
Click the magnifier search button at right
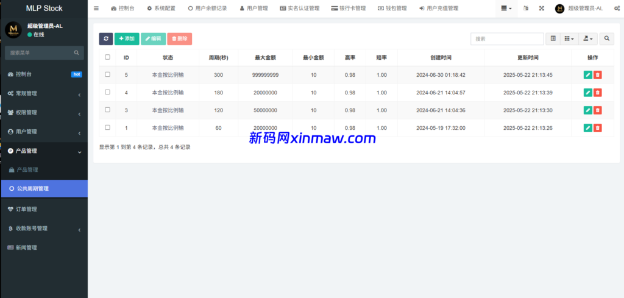click(x=606, y=38)
